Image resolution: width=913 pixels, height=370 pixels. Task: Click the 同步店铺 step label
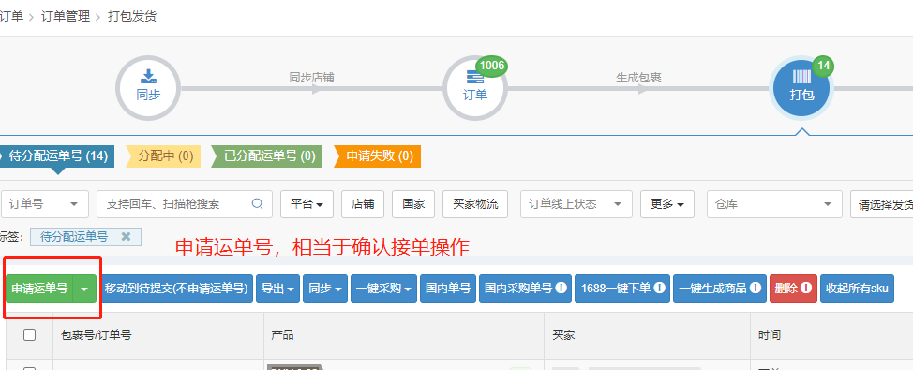[x=311, y=78]
